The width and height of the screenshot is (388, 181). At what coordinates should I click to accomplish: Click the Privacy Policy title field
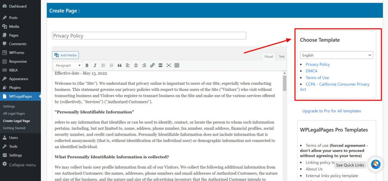149,36
